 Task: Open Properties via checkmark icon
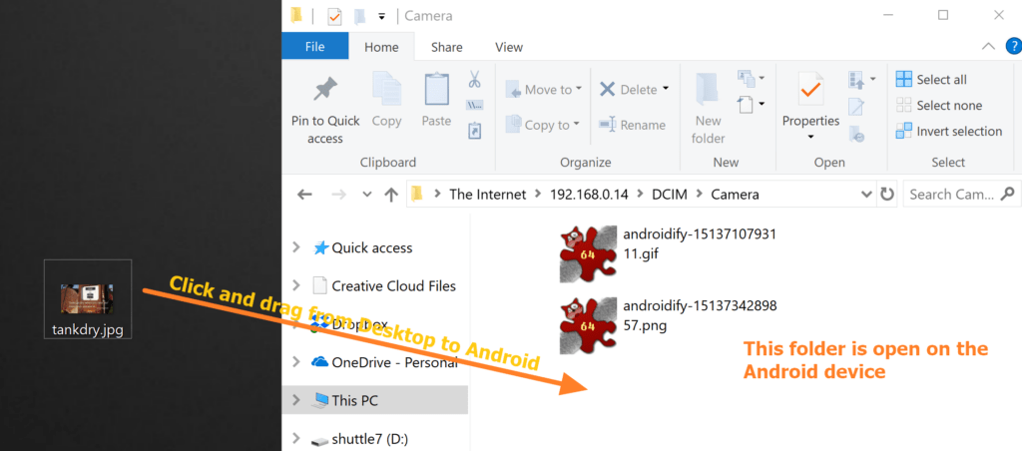click(x=810, y=89)
